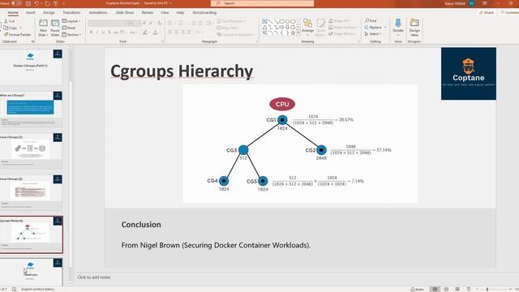This screenshot has height=292, width=519.
Task: Toggle underline formatting
Action: coord(103,32)
